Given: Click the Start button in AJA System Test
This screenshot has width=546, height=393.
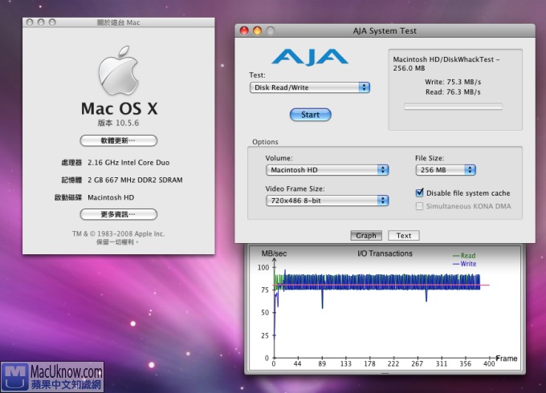Looking at the screenshot, I should click(310, 115).
